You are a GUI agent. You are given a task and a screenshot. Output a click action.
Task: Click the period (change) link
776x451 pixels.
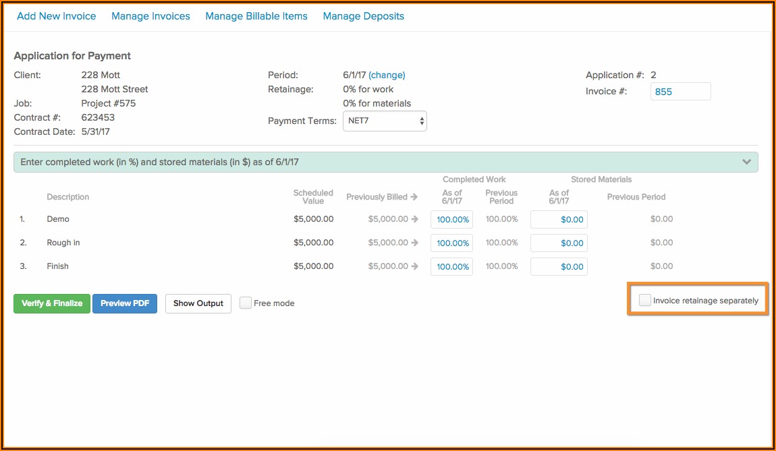point(387,76)
